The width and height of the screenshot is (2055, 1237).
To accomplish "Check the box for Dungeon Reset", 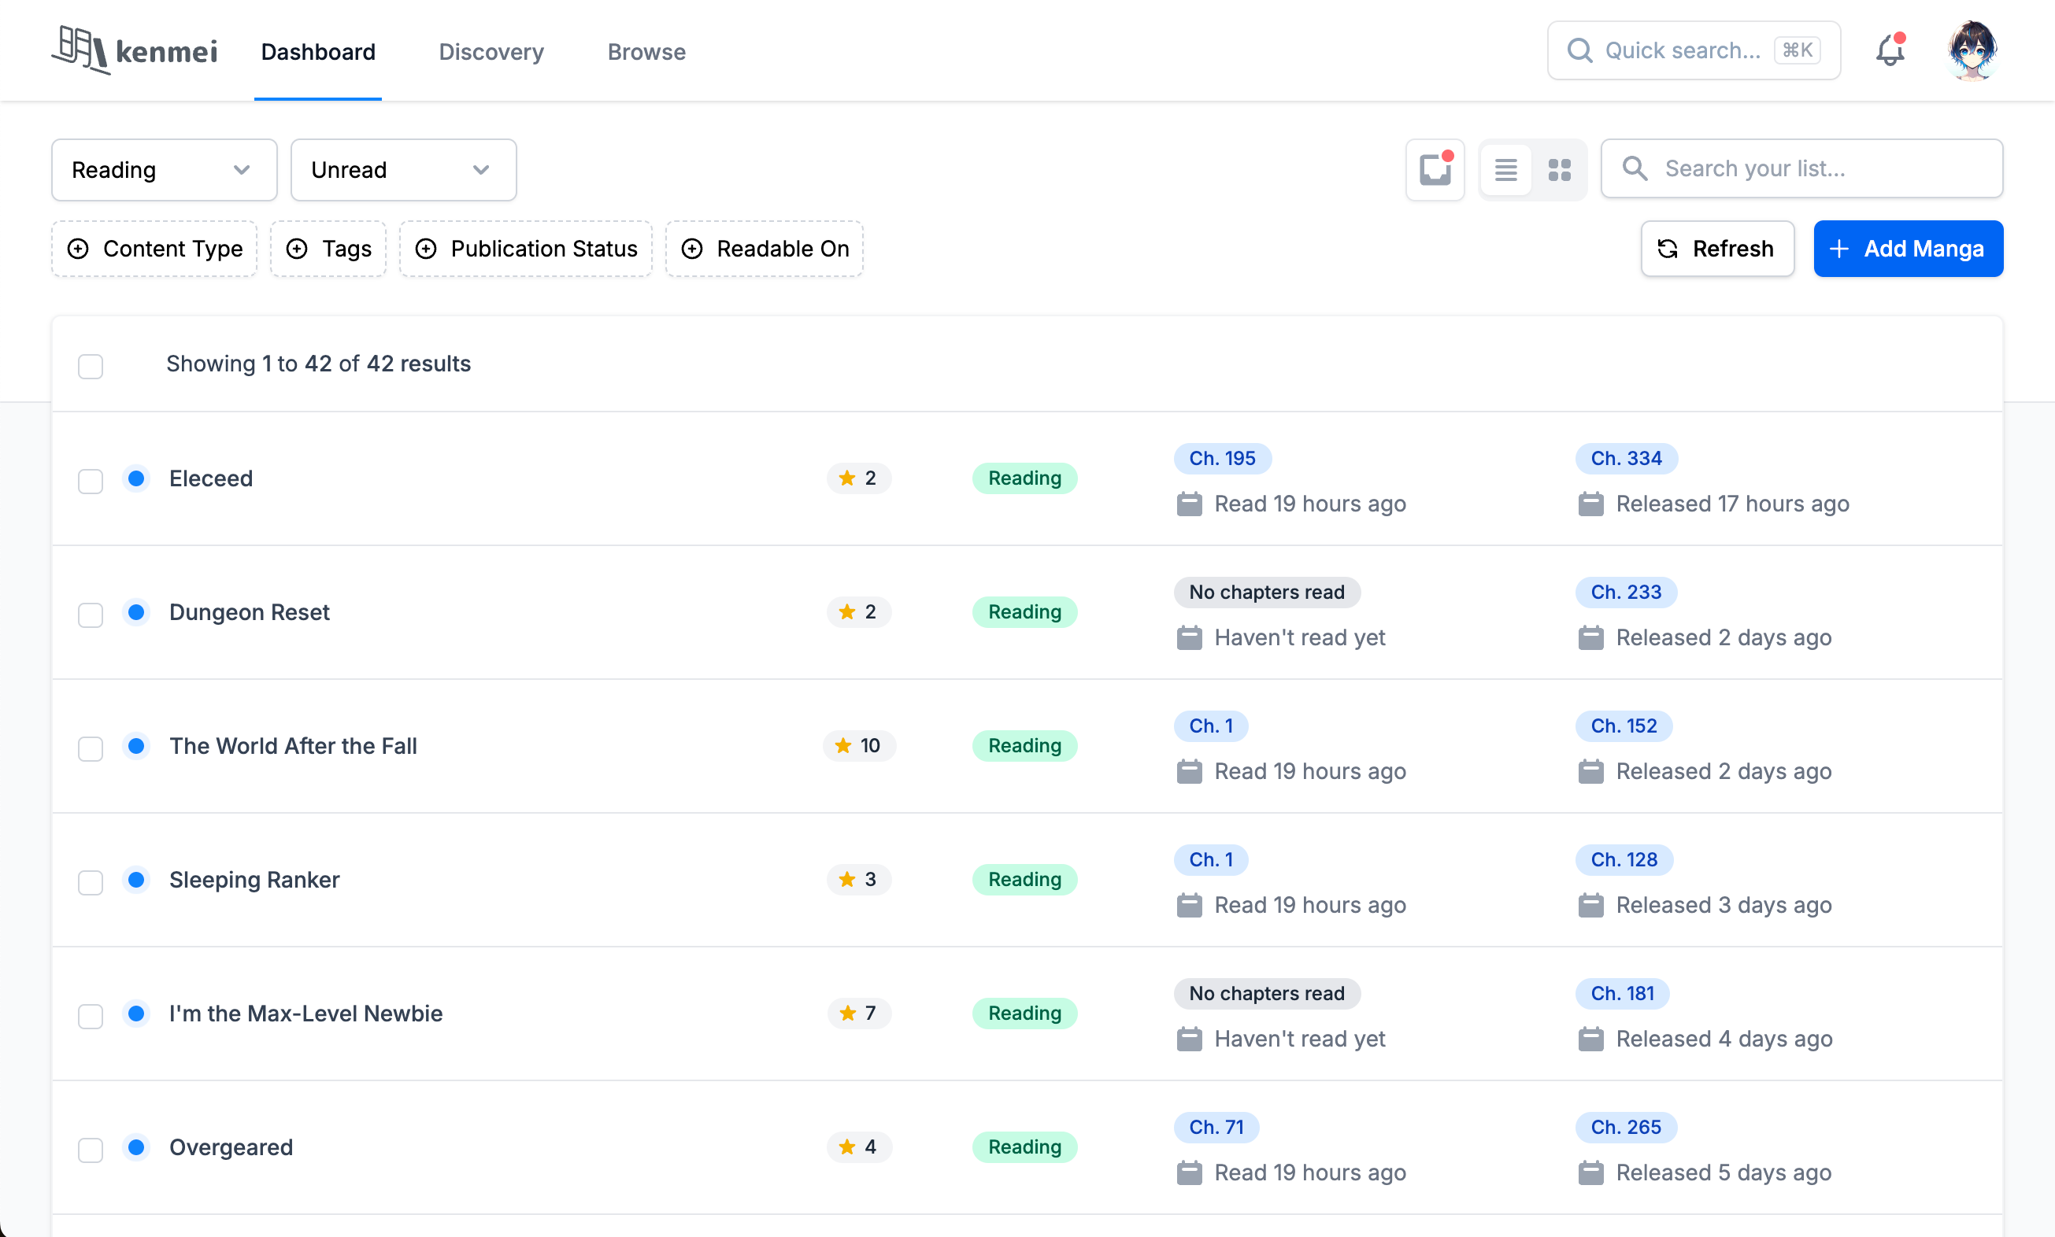I will point(91,615).
